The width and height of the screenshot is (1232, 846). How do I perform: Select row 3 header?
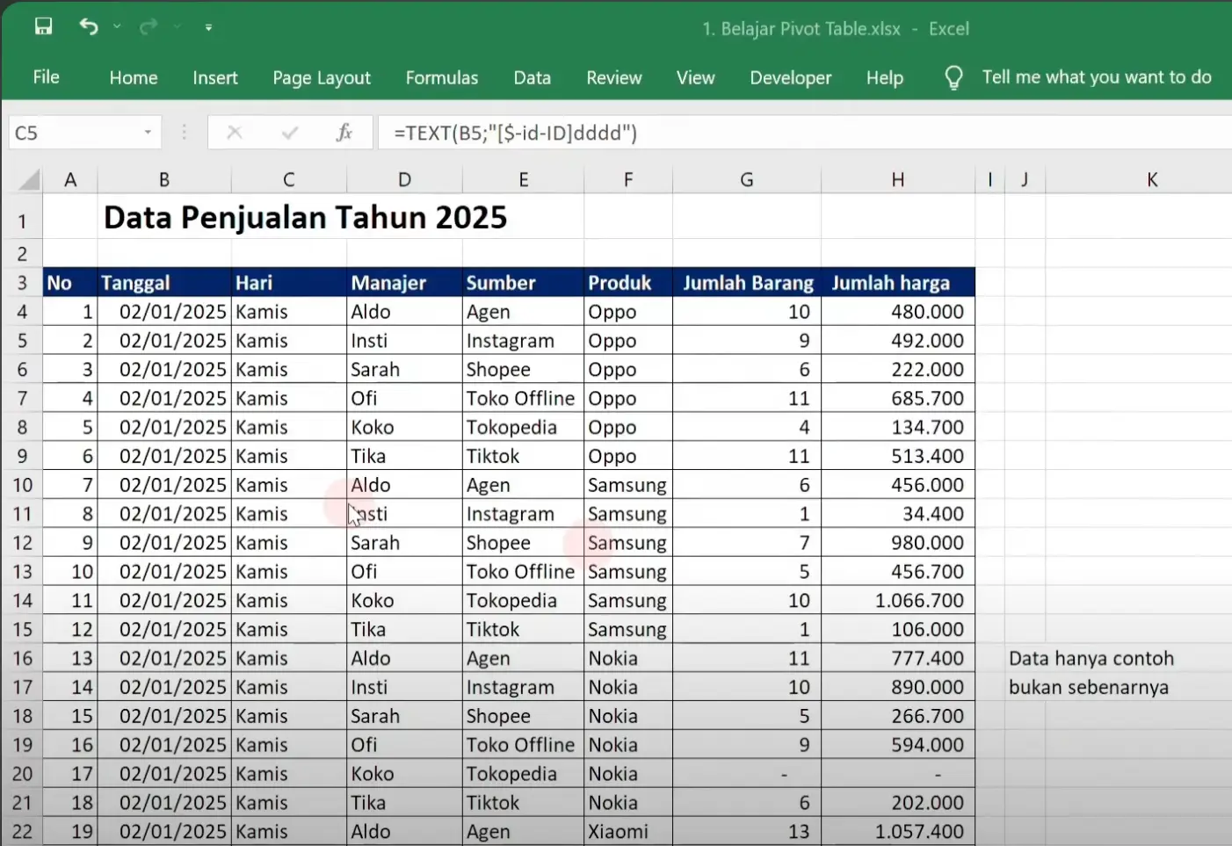tap(22, 283)
